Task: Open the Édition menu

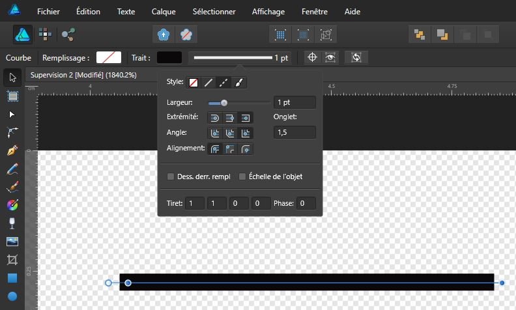Action: coord(88,12)
